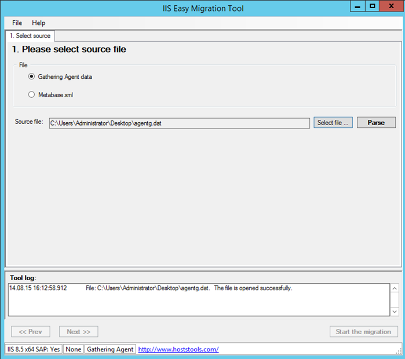Screen dimensions: 405x359
Task: Choose the Metabase.xml radio option
Action: (x=50, y=95)
